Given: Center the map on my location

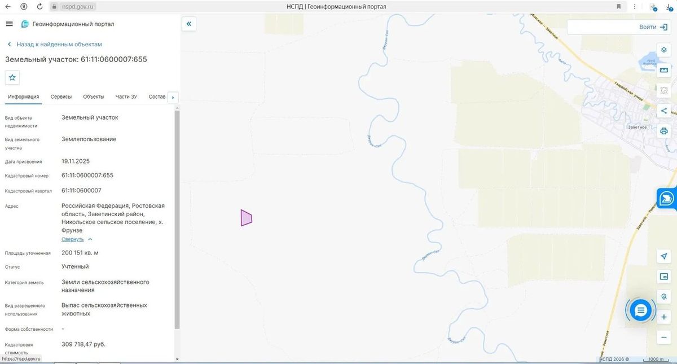Looking at the screenshot, I should (x=664, y=256).
